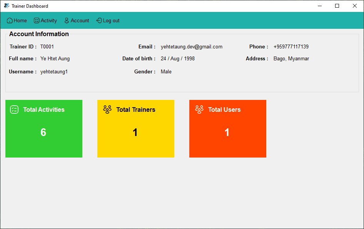364x229 pixels.
Task: Click the house icon beside Home
Action: [10, 21]
